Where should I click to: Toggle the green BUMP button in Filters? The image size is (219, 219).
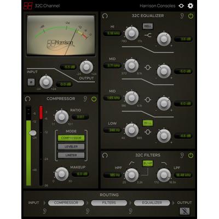[x=148, y=163]
